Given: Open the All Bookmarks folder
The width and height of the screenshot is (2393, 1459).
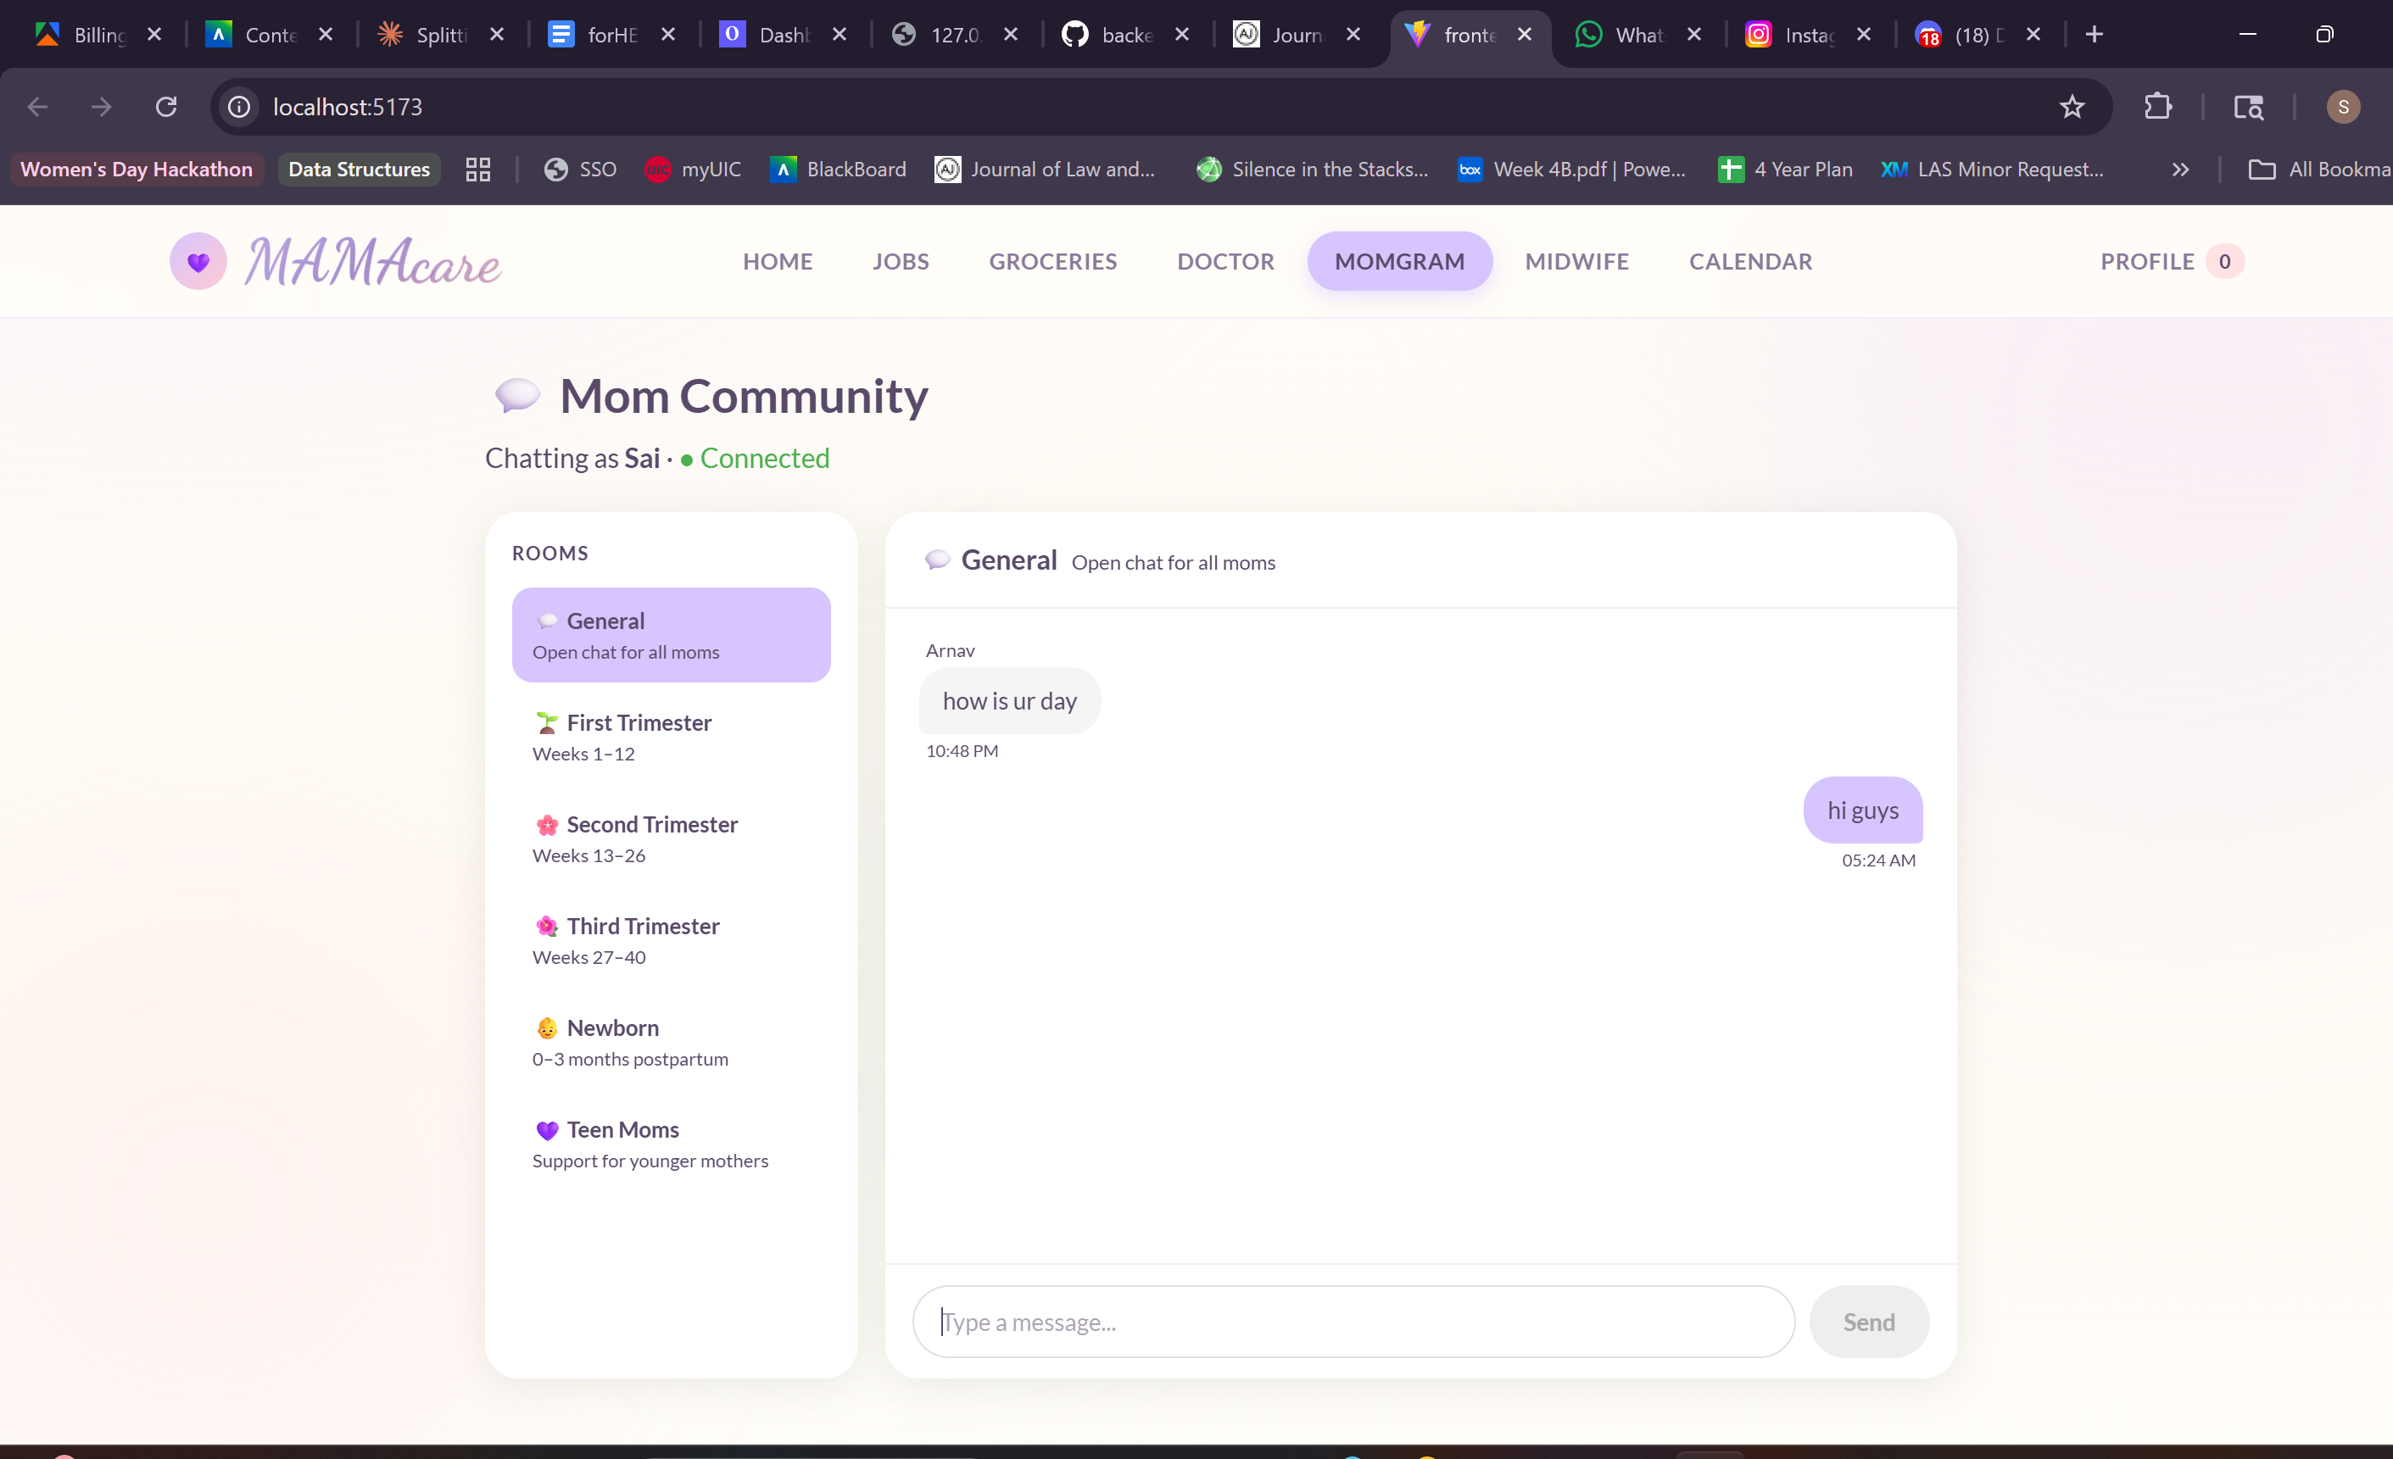Looking at the screenshot, I should (2321, 170).
